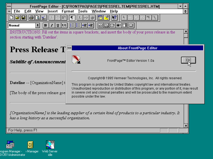Select the Rectangle hotspot tool

[x=130, y=18]
